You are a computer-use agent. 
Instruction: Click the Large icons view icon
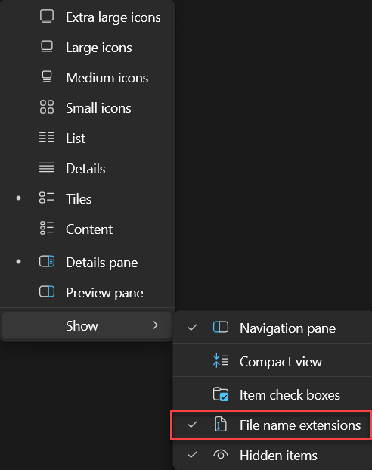pos(47,47)
